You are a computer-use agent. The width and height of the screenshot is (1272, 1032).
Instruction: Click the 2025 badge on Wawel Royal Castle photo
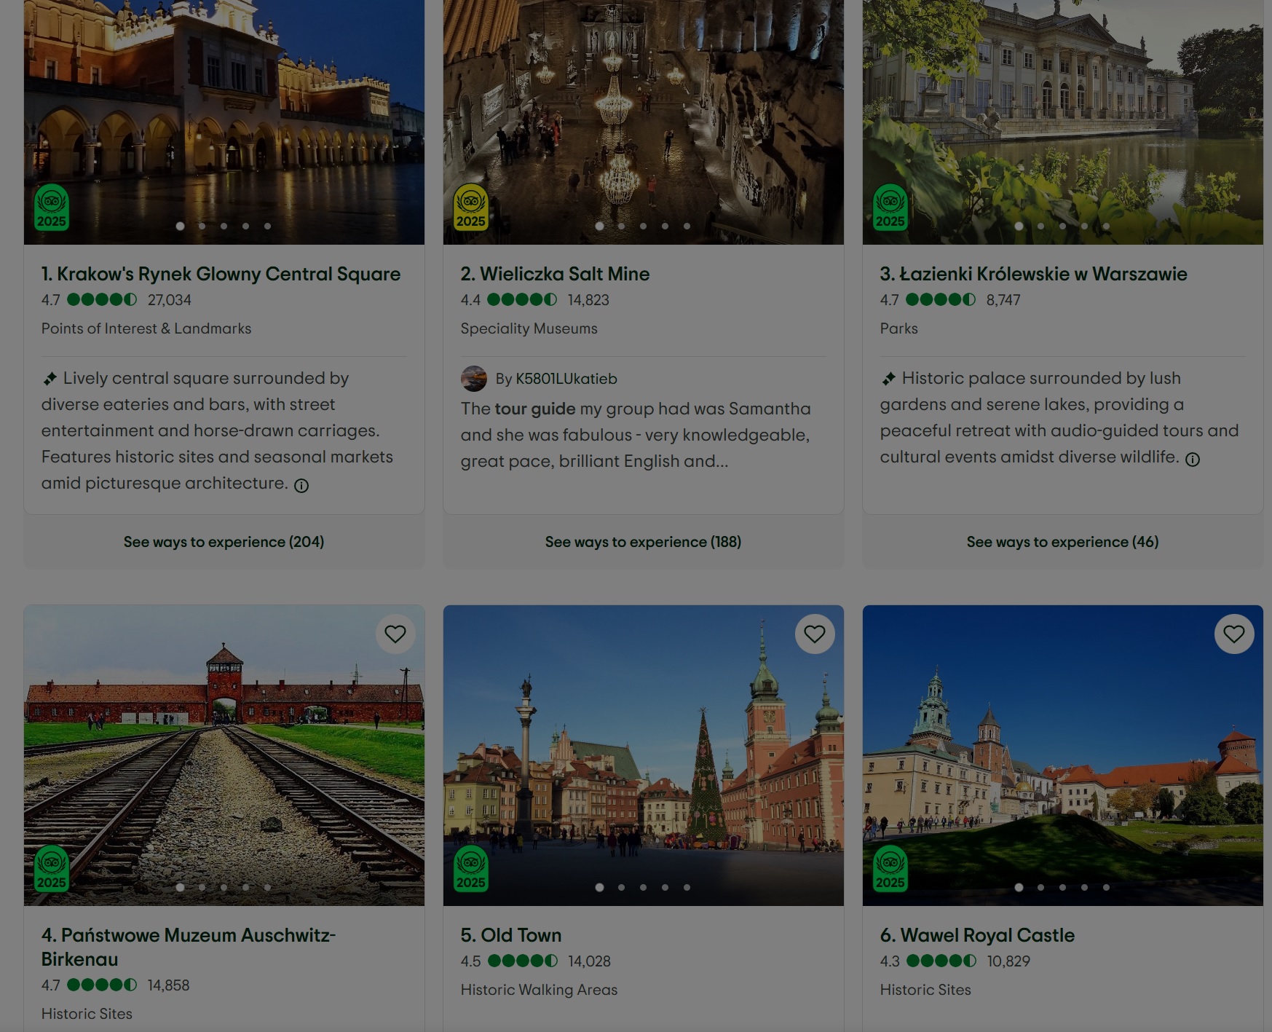(890, 869)
